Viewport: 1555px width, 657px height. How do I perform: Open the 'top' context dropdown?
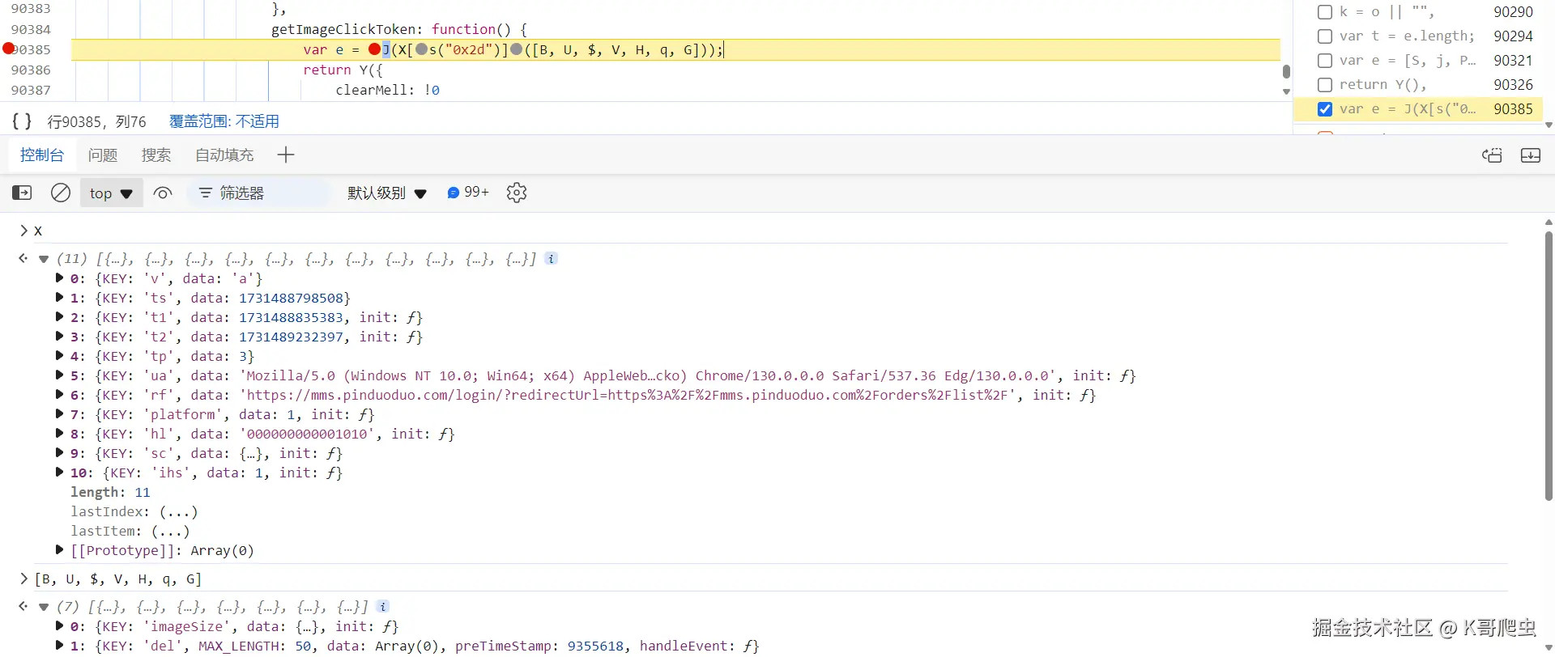click(112, 193)
